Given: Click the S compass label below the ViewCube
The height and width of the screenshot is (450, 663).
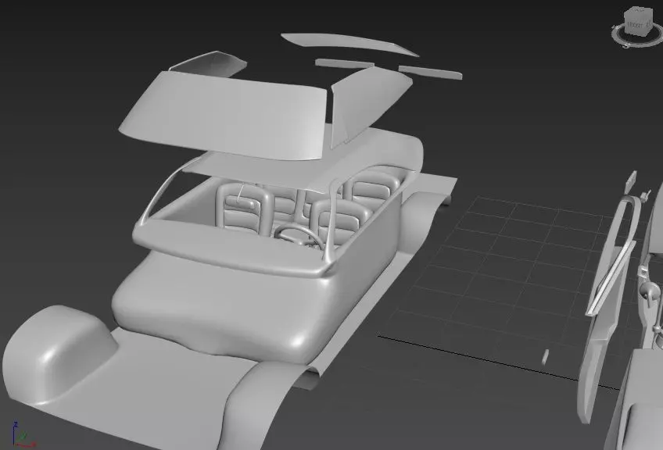Looking at the screenshot, I should coord(626,45).
